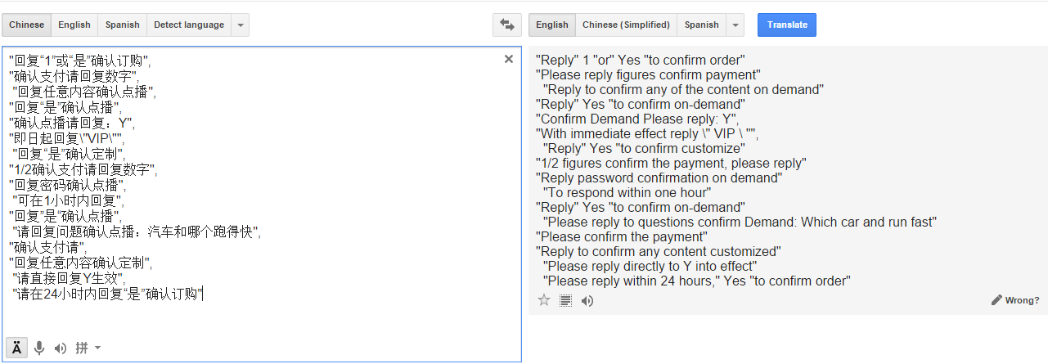Toggle phonetic typing Ä button

16,348
